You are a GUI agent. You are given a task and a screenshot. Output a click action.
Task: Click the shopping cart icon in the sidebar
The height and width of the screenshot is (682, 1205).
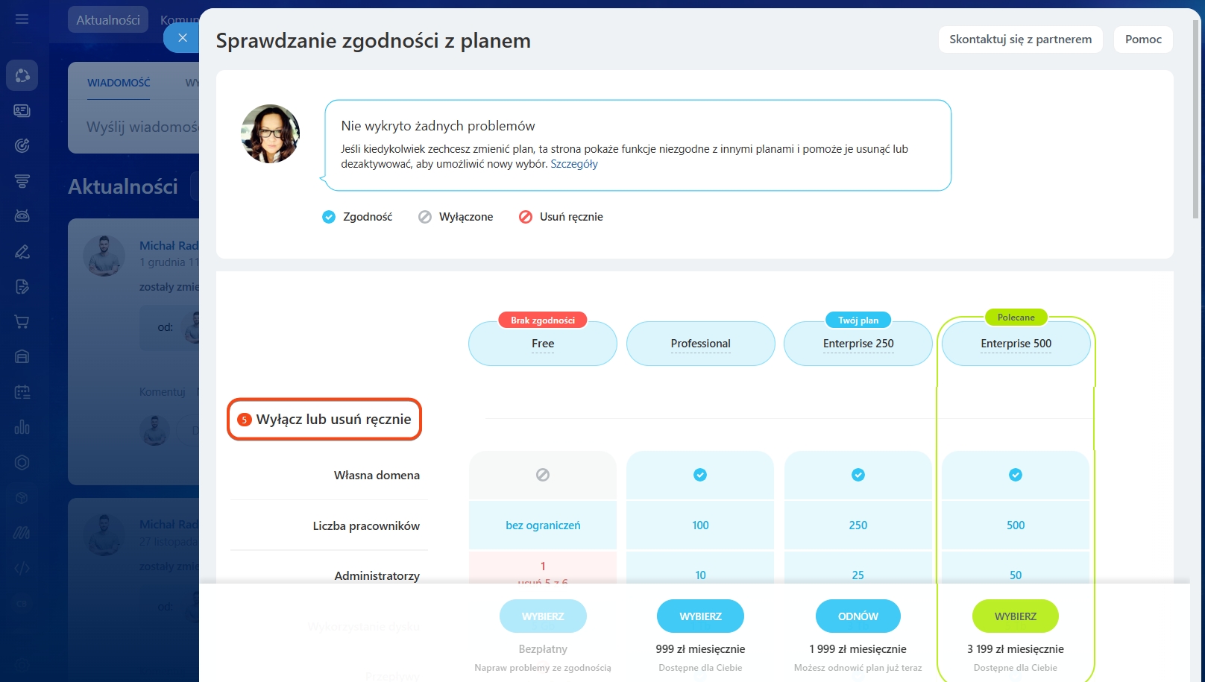point(22,322)
